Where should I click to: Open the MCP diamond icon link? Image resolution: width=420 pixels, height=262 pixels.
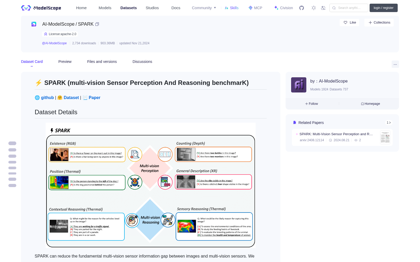coord(255,8)
